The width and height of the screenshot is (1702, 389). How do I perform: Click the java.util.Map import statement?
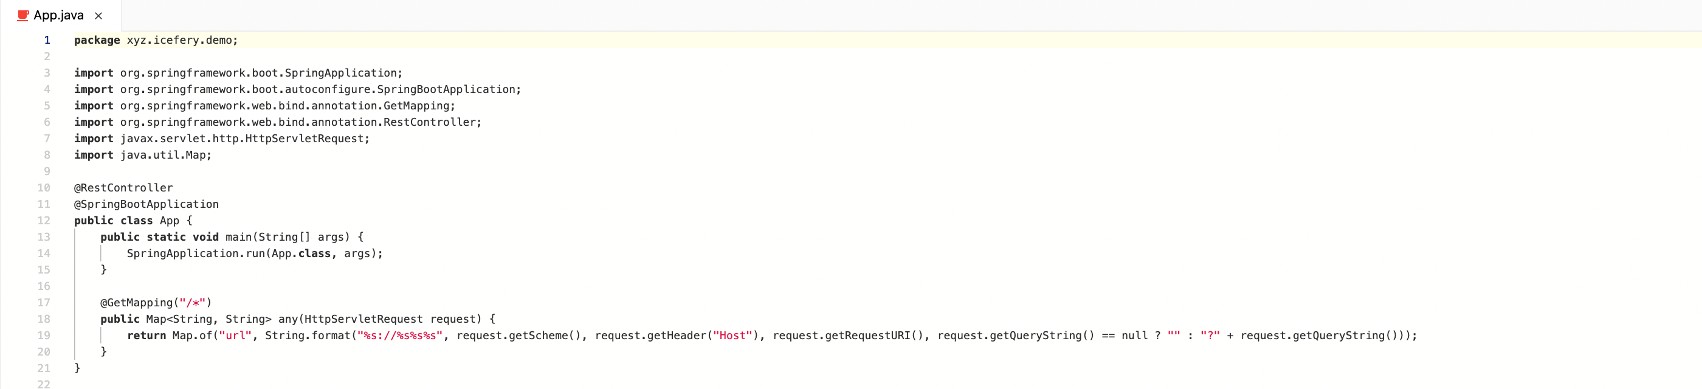142,155
